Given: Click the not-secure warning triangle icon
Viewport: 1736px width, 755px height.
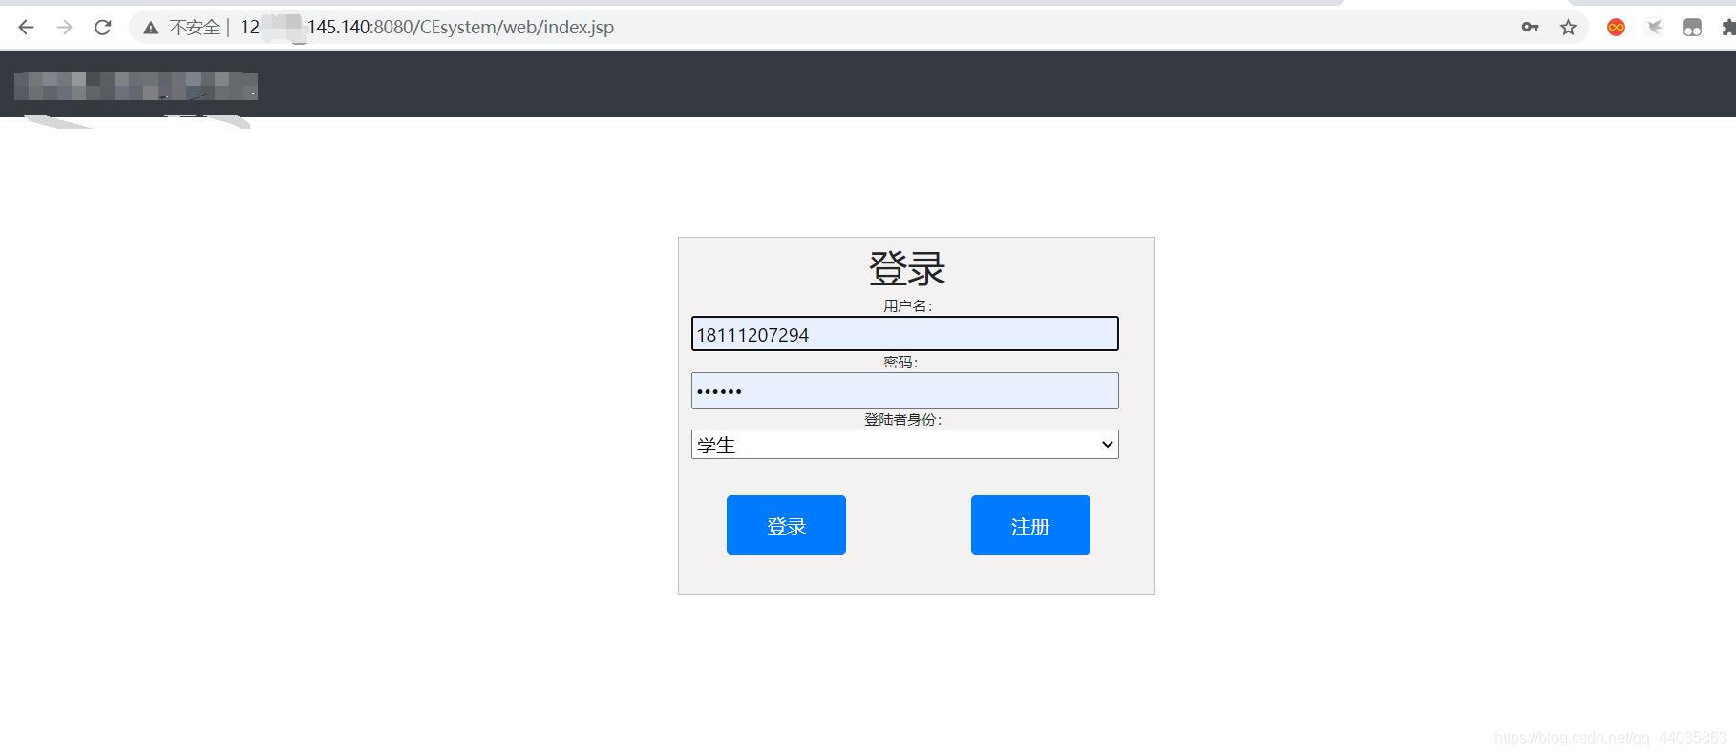Looking at the screenshot, I should [150, 28].
